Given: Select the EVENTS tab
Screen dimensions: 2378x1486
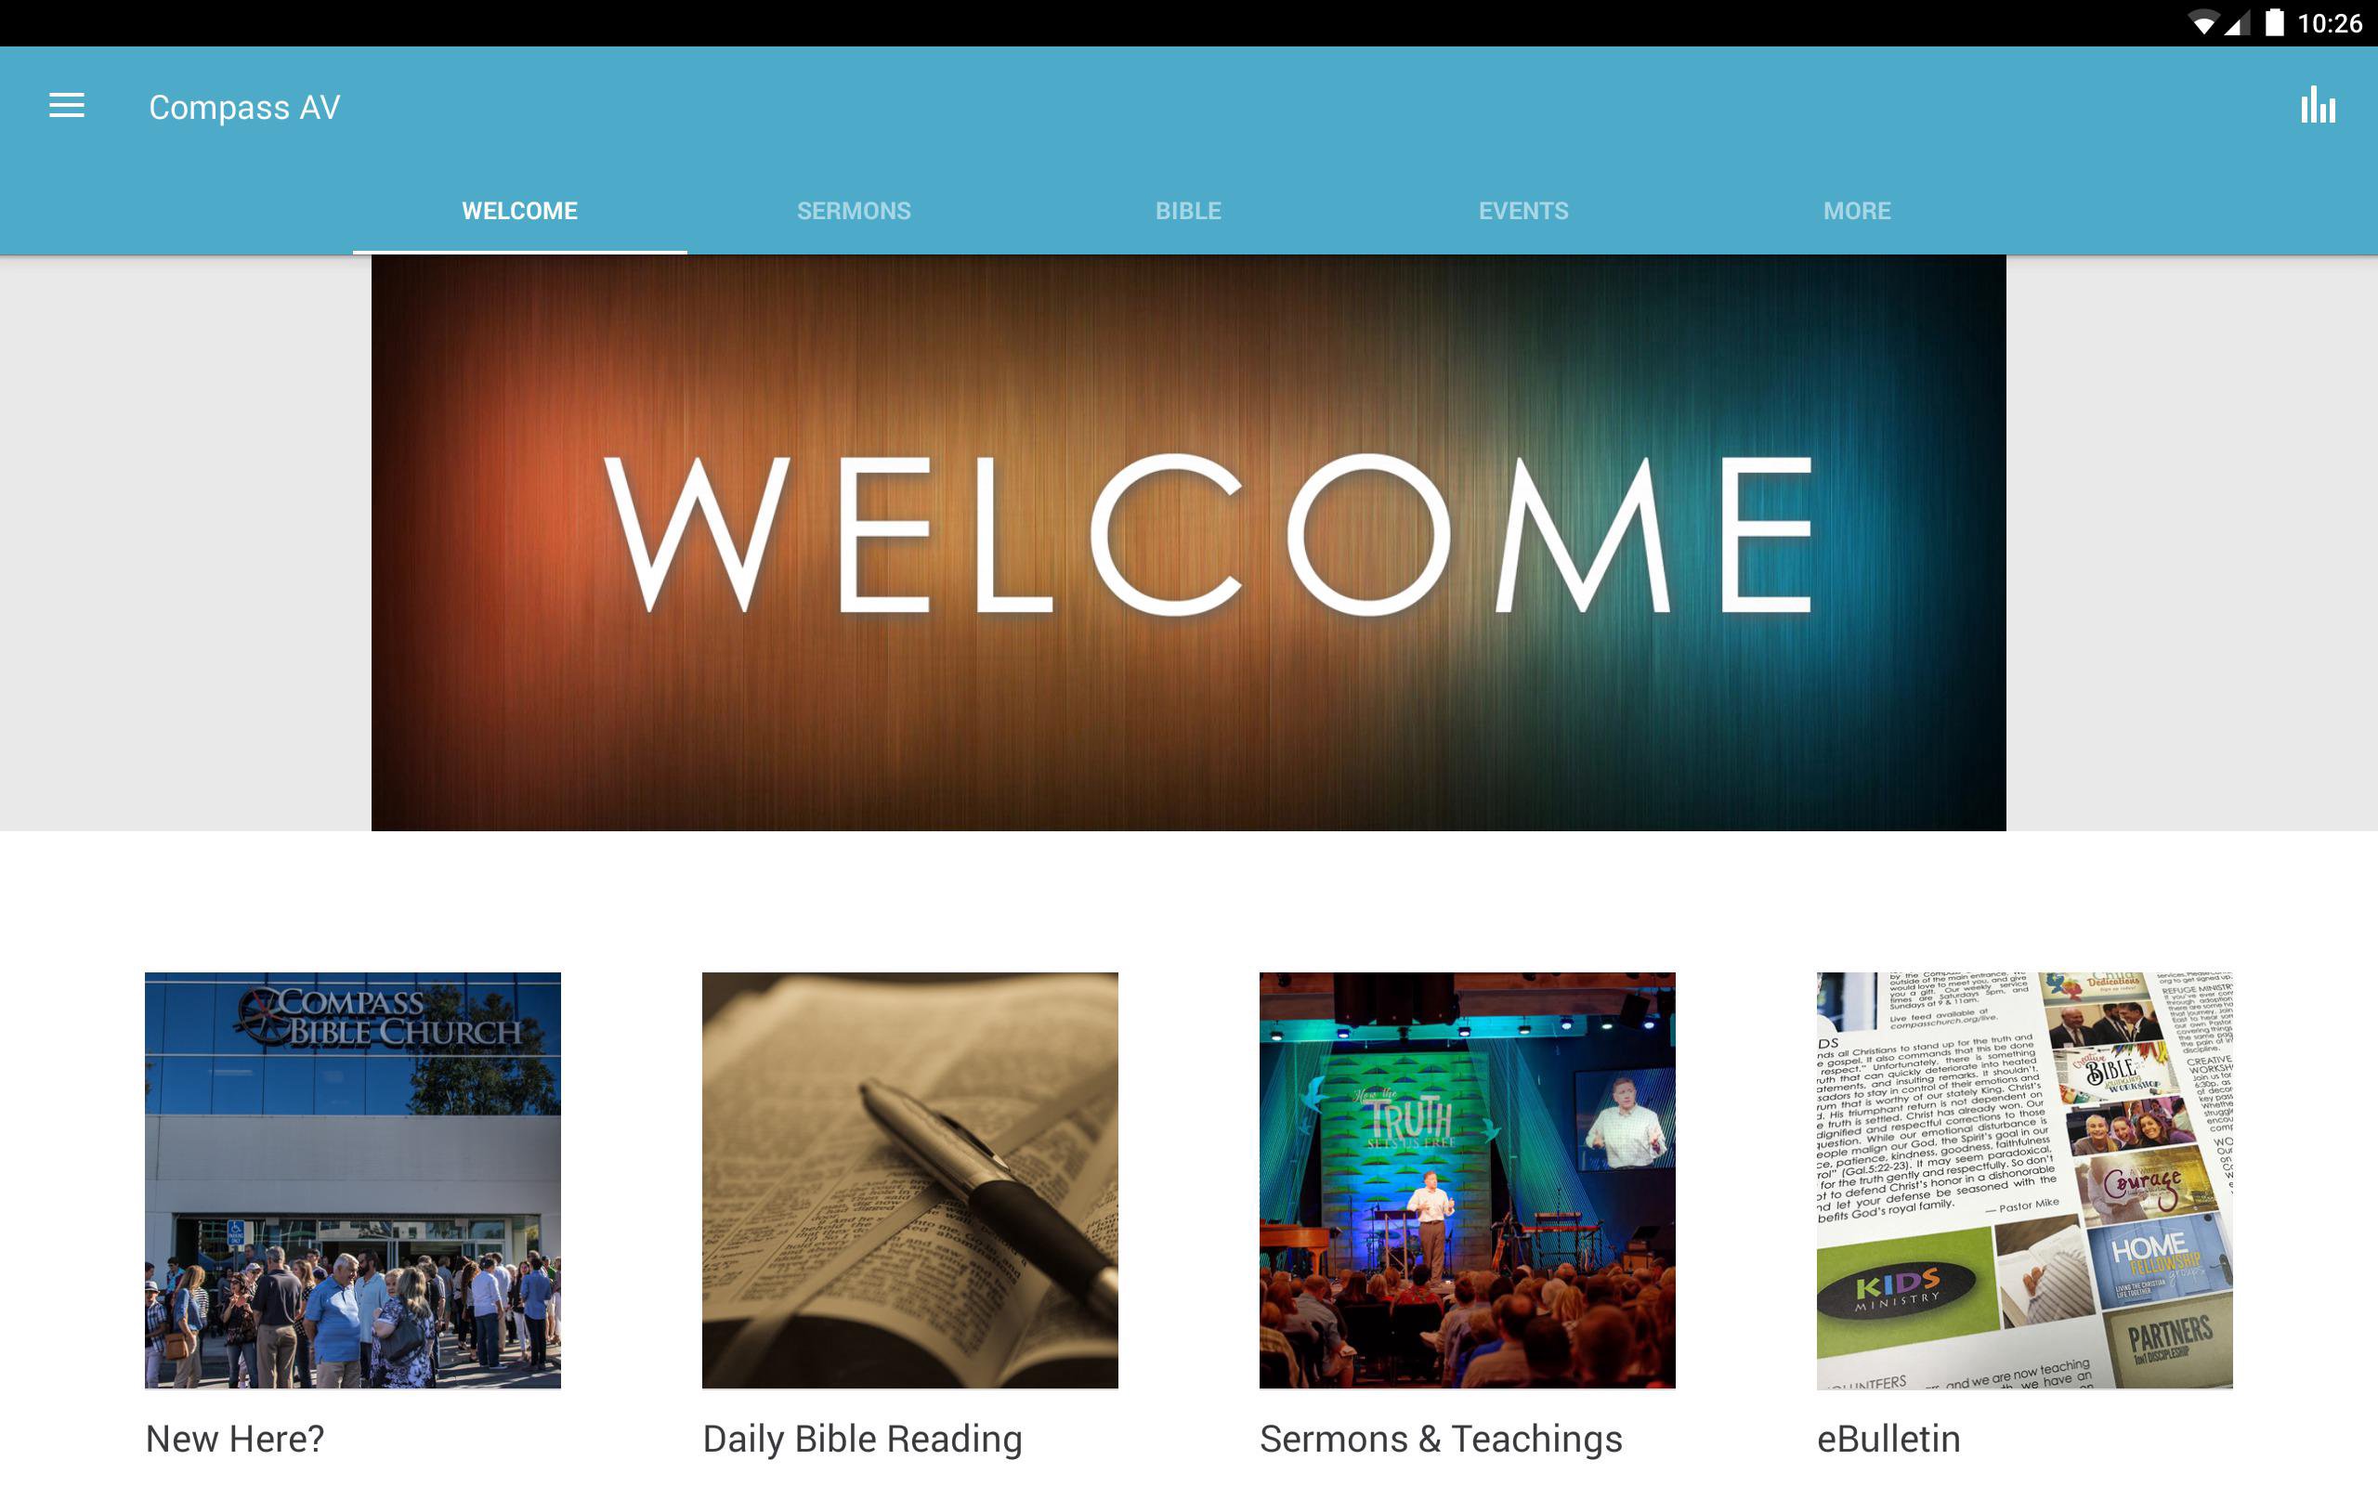Looking at the screenshot, I should click(1523, 209).
